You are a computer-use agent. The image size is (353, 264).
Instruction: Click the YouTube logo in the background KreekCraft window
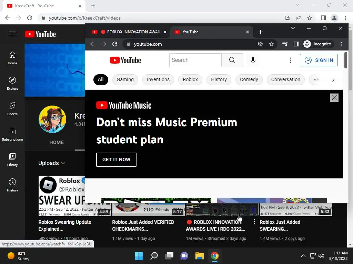pos(40,34)
